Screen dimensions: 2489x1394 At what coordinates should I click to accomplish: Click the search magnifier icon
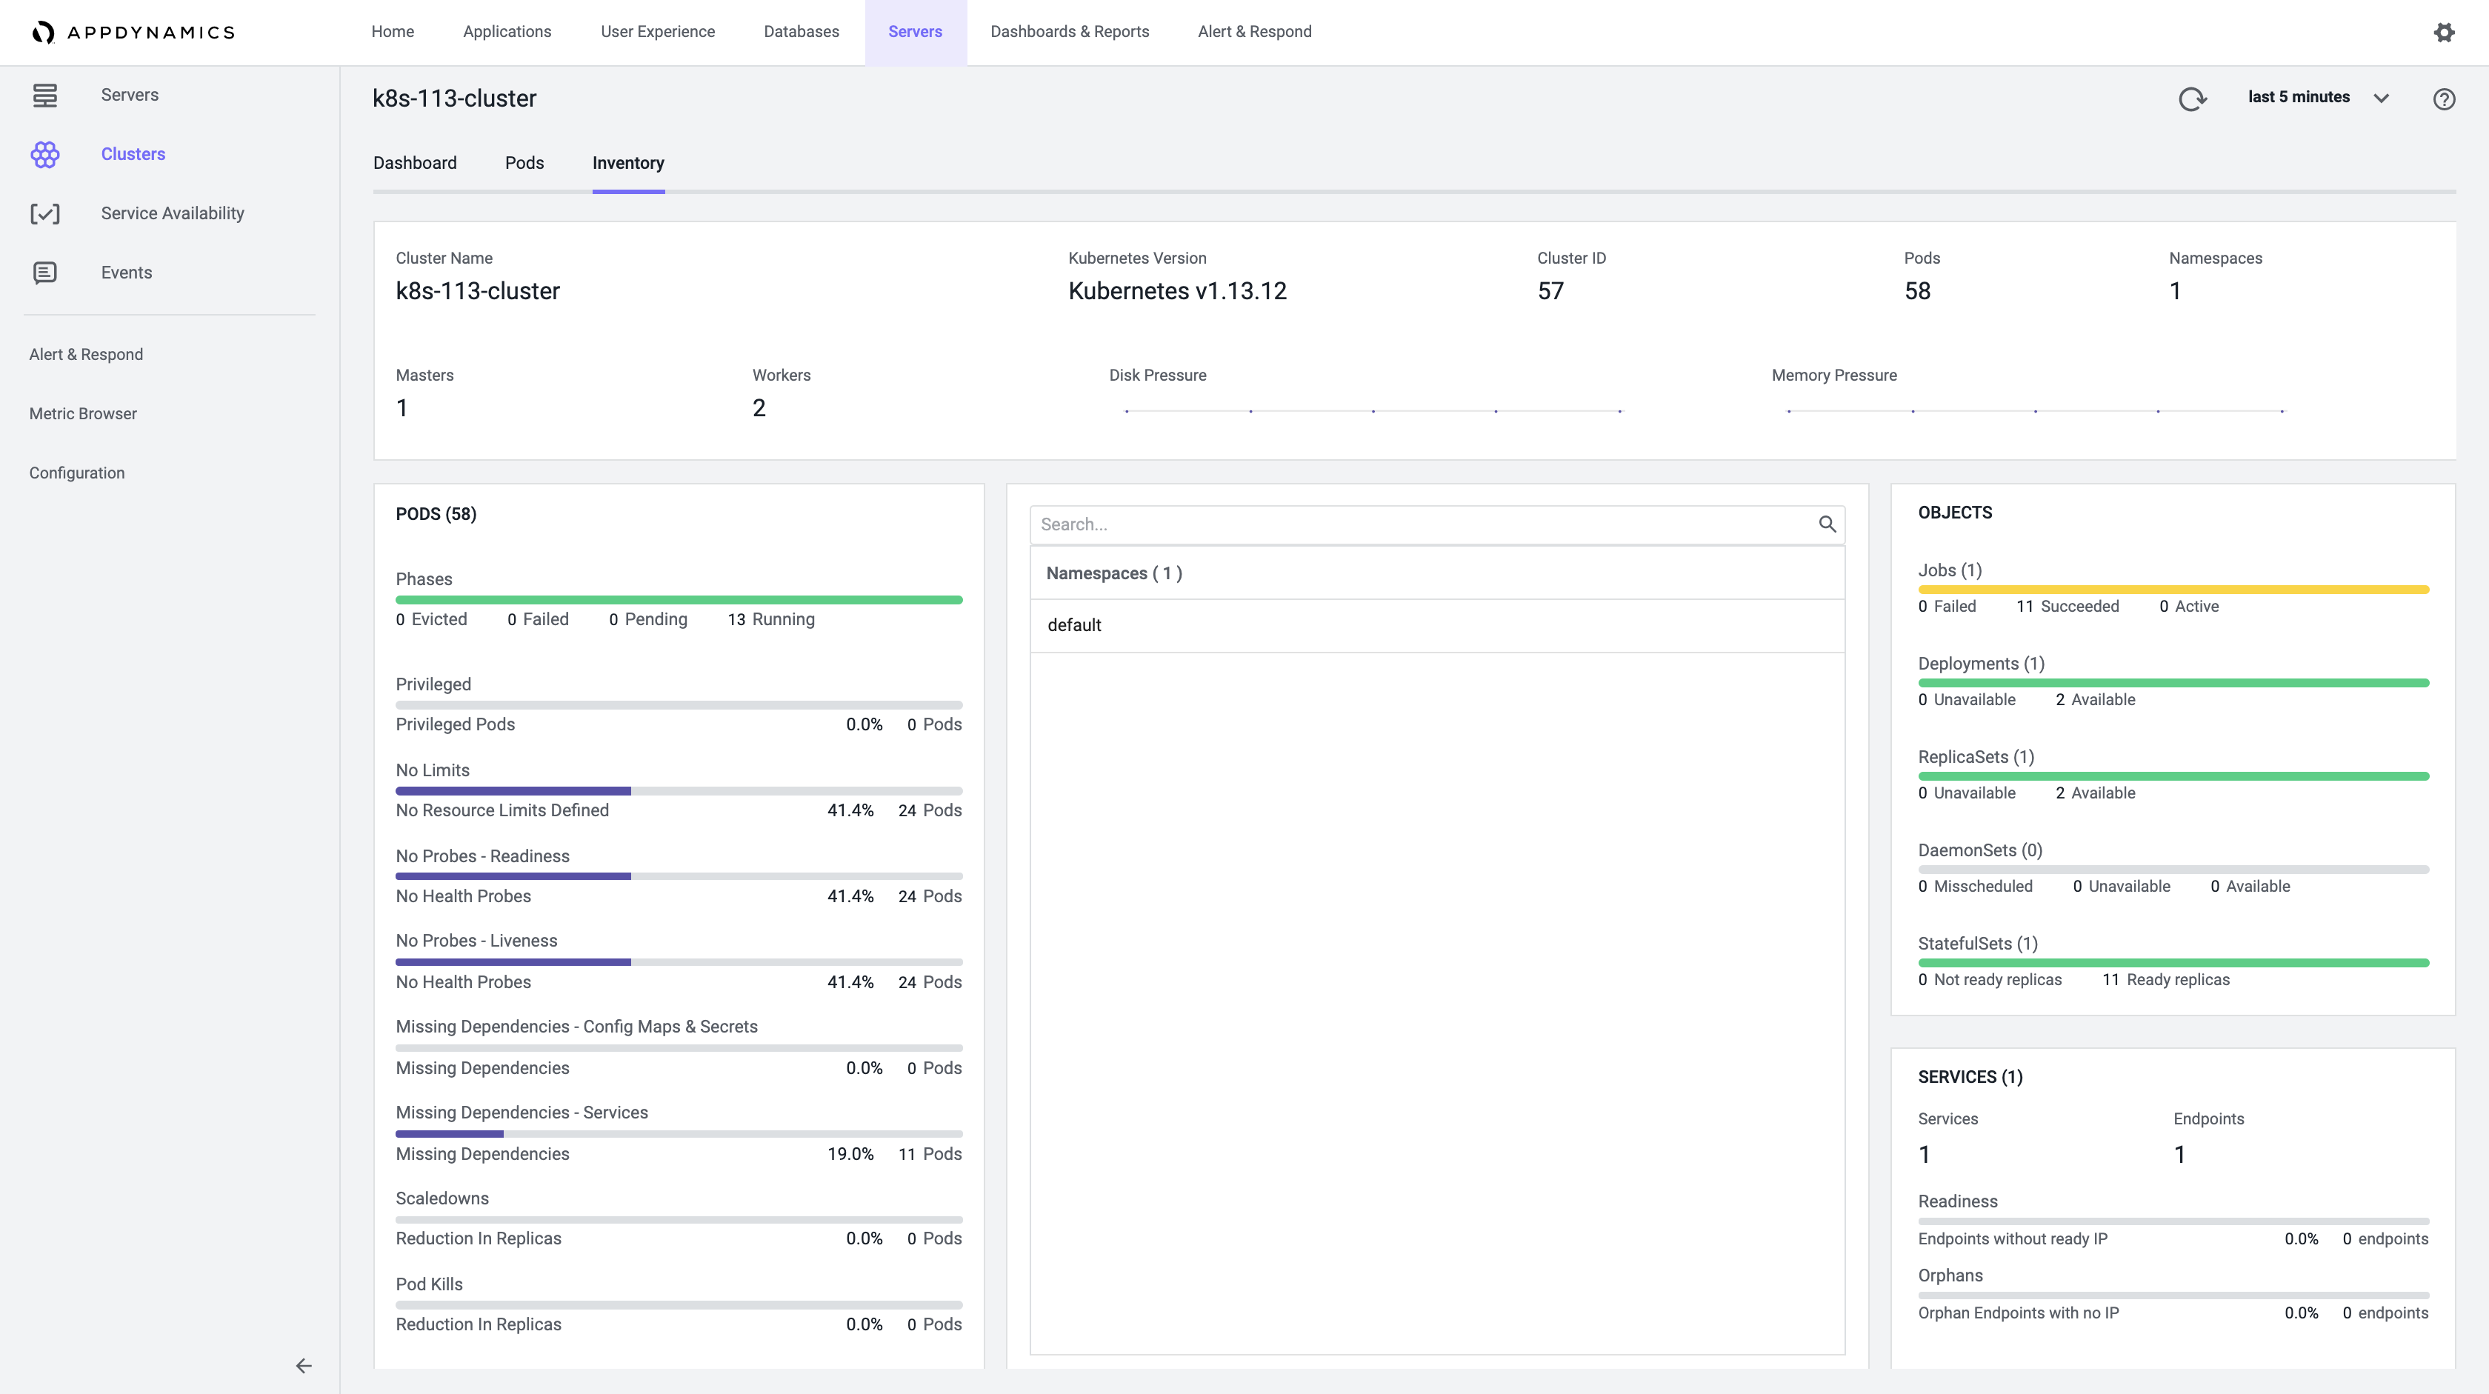pos(1826,524)
